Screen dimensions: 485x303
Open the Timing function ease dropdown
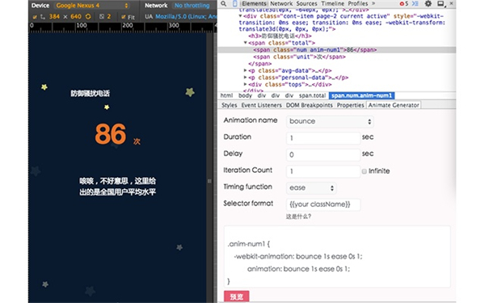pyautogui.click(x=311, y=188)
